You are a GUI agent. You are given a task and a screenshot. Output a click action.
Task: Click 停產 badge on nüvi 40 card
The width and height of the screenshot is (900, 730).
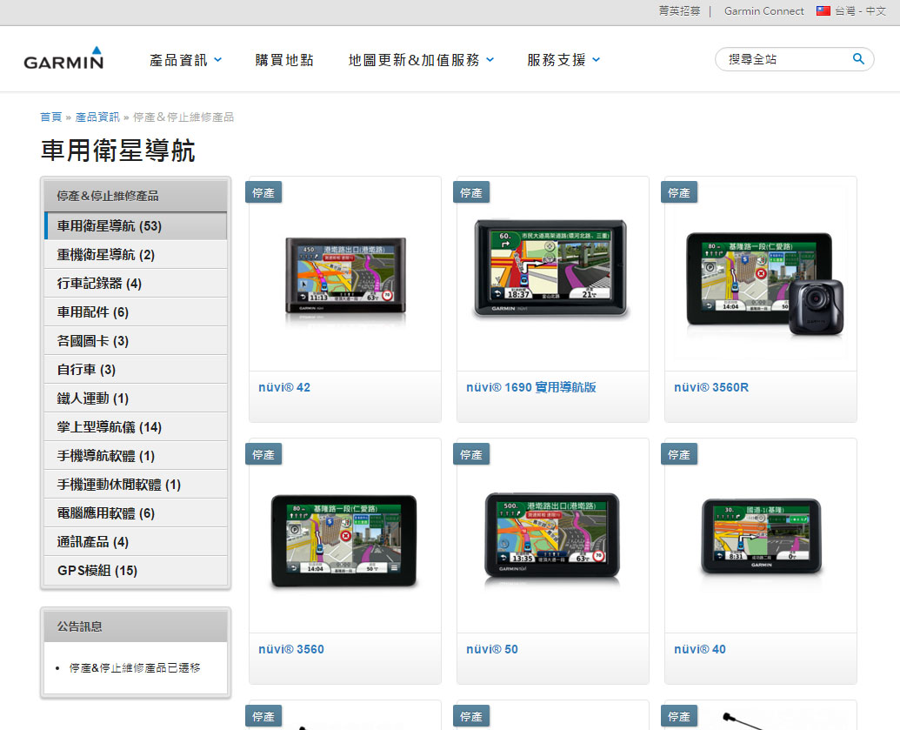[679, 454]
